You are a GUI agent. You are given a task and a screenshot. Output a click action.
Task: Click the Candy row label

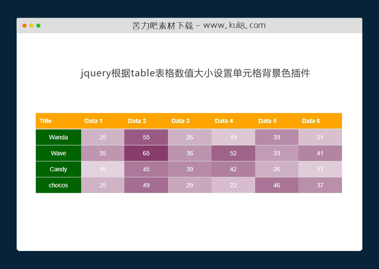58,169
